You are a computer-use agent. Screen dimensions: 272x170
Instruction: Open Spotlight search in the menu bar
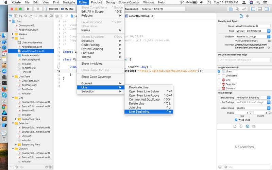coord(258,2)
